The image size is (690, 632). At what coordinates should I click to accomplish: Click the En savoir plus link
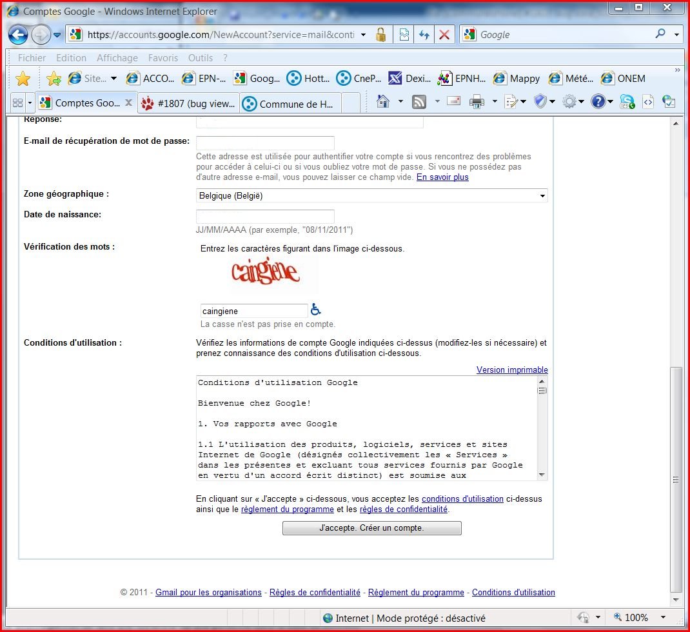[442, 177]
